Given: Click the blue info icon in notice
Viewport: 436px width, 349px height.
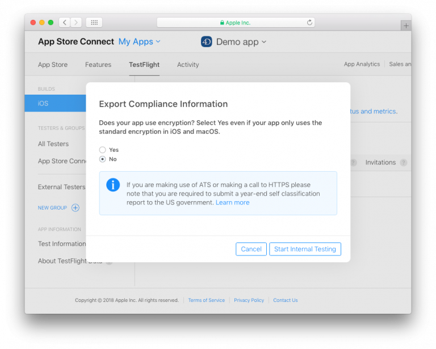Looking at the screenshot, I should 113,185.
